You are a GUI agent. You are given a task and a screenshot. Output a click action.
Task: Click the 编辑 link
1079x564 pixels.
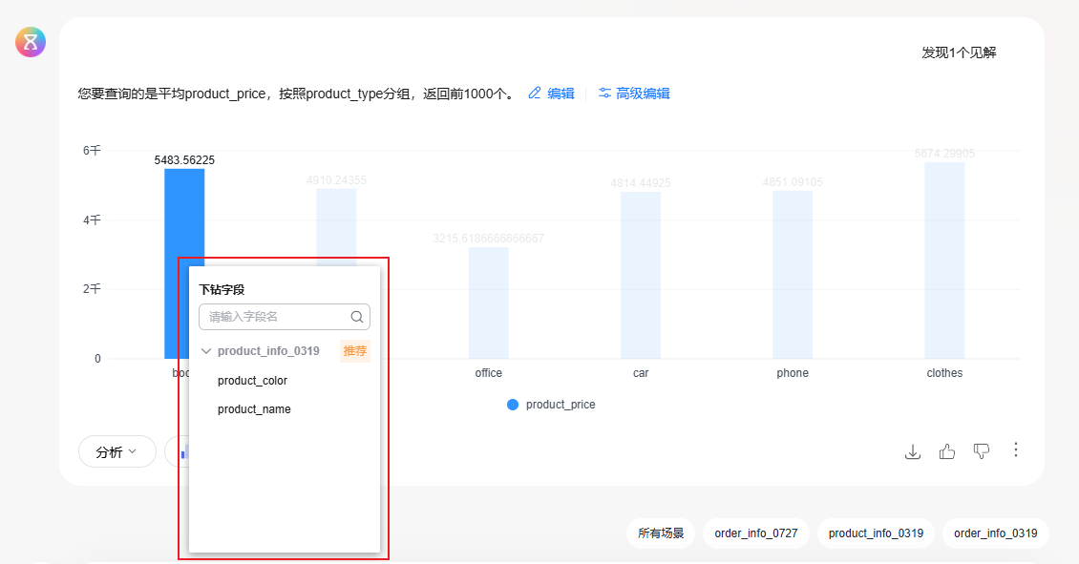[x=561, y=94]
